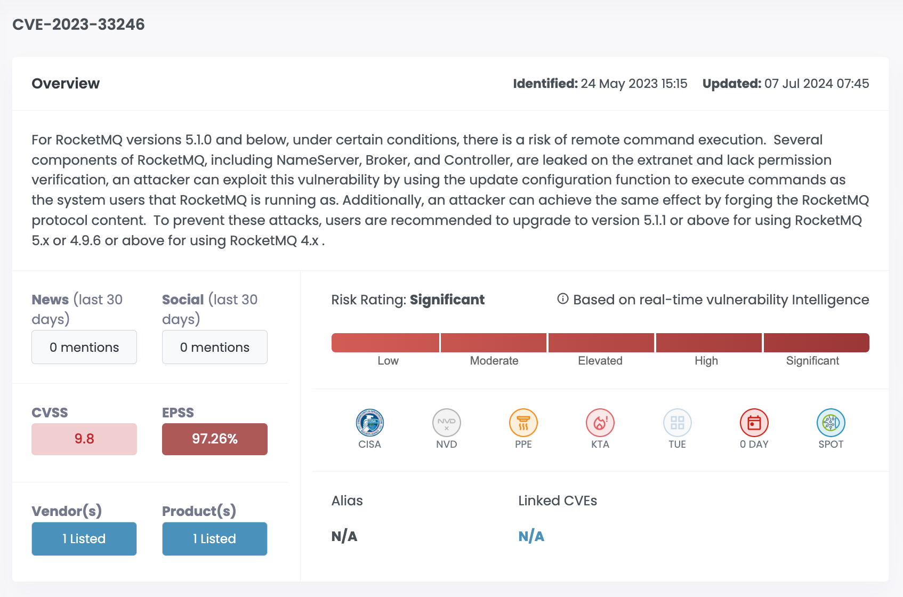Click the Updated date 07 Jul 2024 07:45
Viewport: 903px width, 597px height.
[x=786, y=84]
